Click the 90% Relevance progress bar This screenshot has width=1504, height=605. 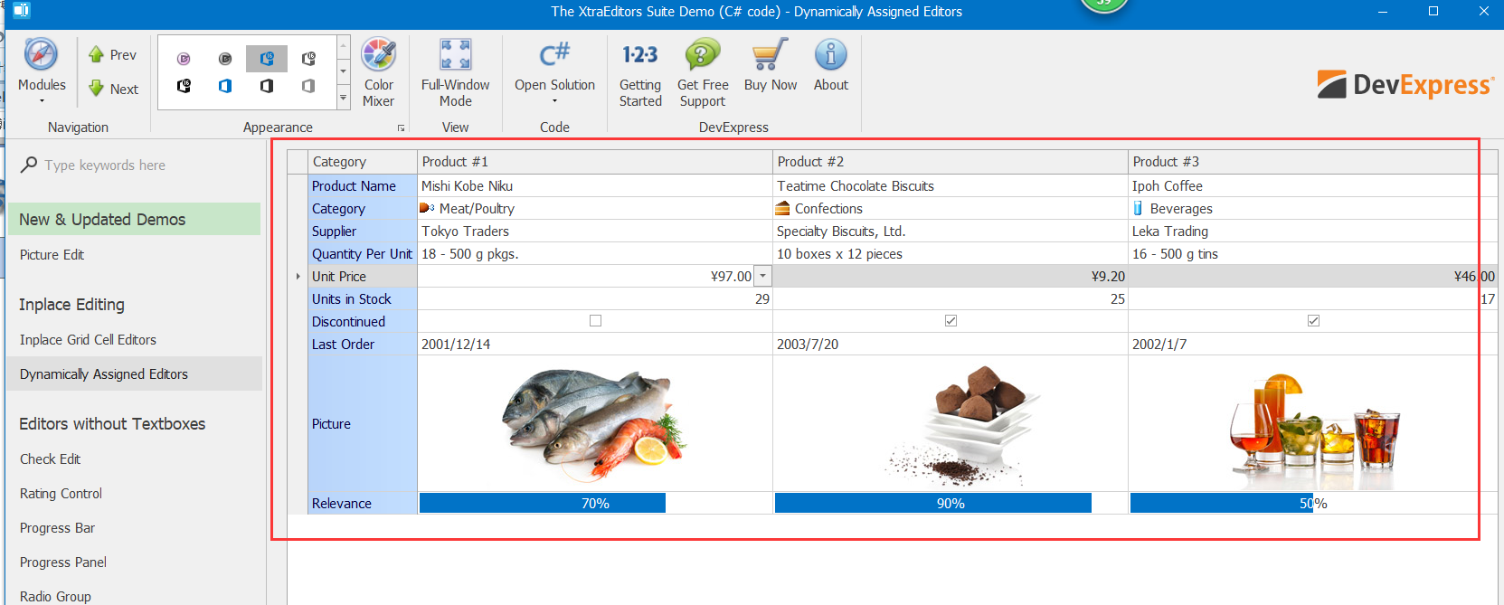[x=951, y=503]
